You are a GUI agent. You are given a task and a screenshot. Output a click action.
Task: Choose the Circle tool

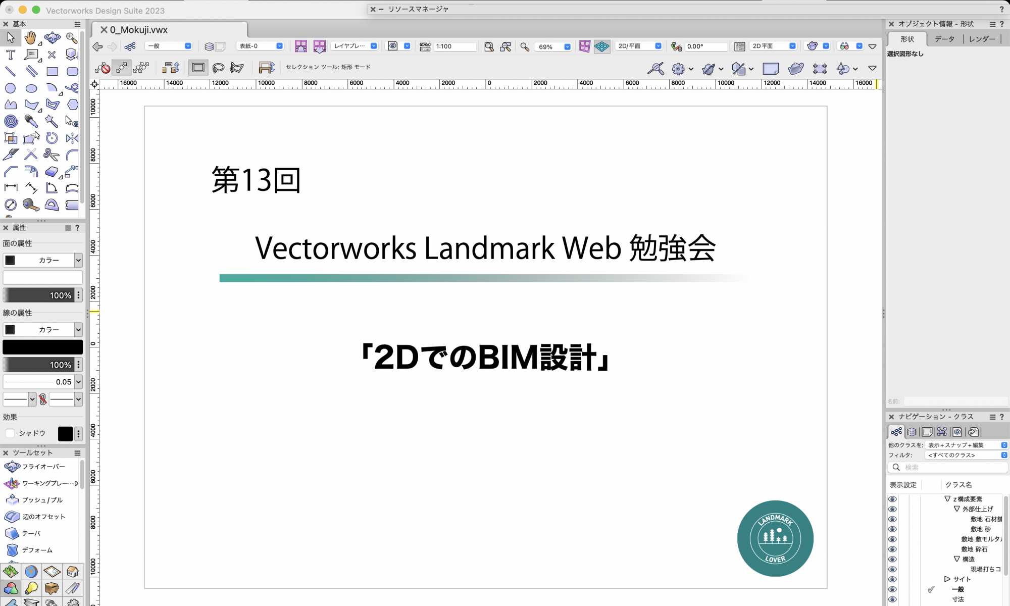[10, 88]
